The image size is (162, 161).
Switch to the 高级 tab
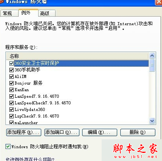47,13
